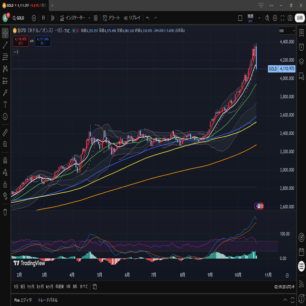This screenshot has height=306, width=306.
Task: Open chart settings hexagon icon
Action: (x=275, y=18)
